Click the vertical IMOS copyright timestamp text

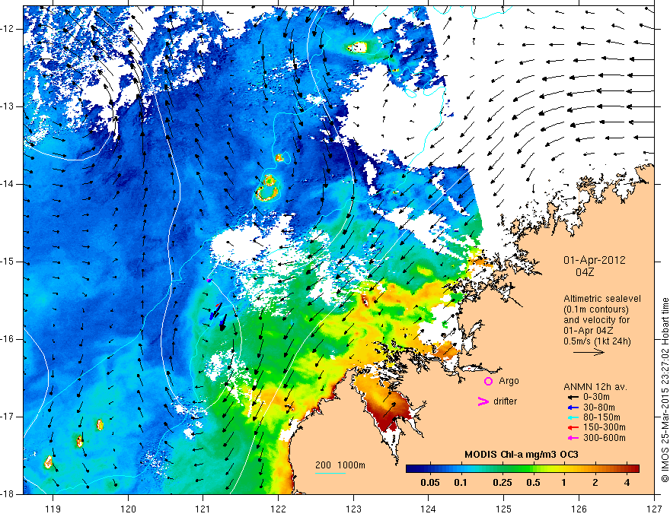665,391
